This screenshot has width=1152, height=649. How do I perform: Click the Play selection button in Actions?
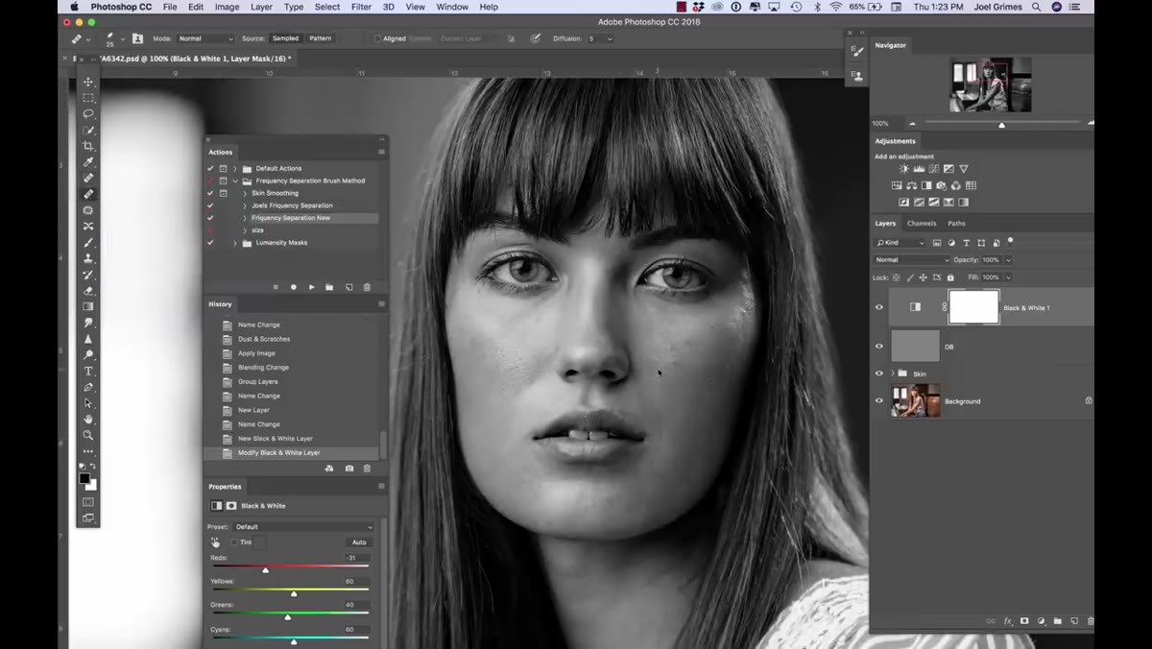[312, 287]
